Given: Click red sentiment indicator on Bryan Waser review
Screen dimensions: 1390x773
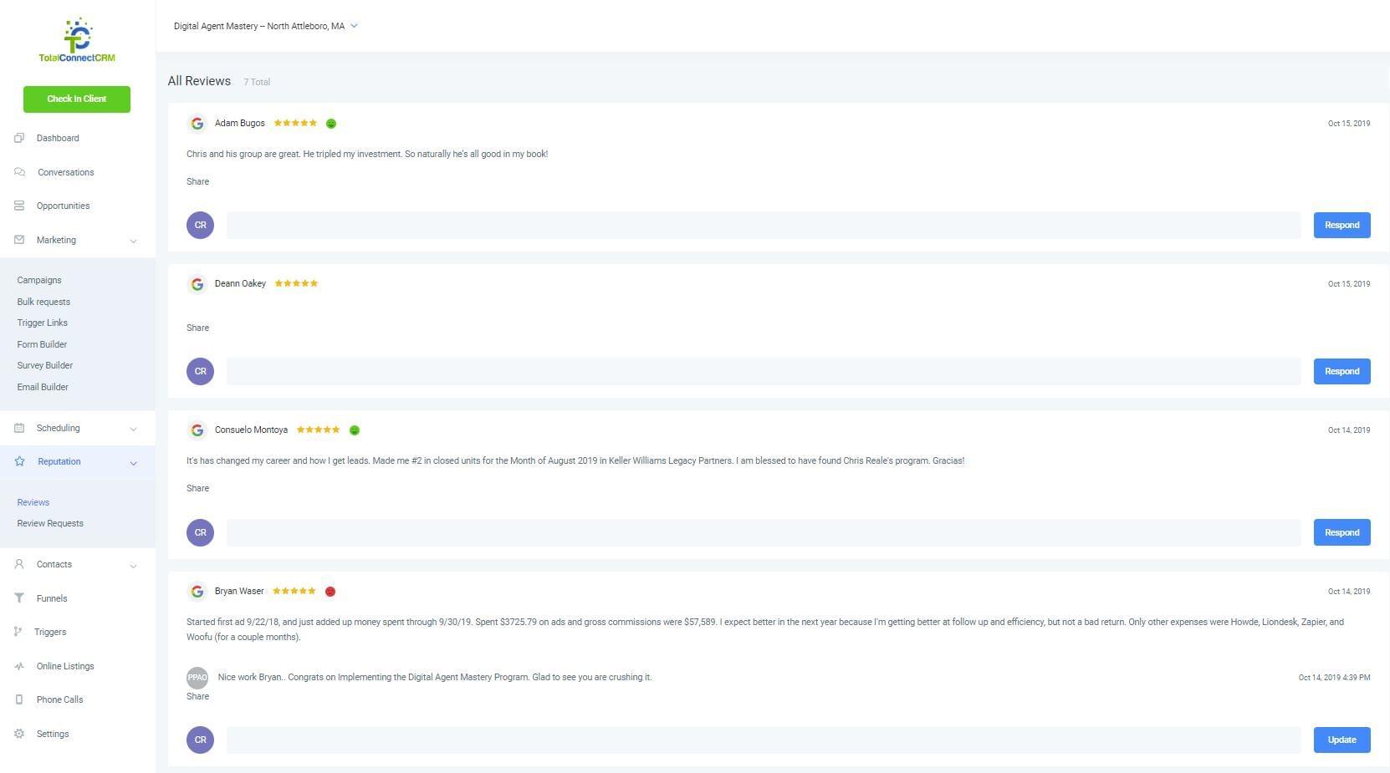Looking at the screenshot, I should pos(330,592).
